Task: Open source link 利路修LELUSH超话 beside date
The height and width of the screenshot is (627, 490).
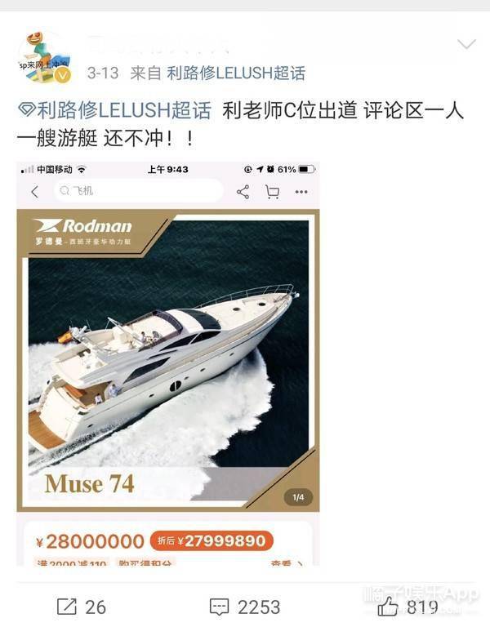Action: click(236, 73)
